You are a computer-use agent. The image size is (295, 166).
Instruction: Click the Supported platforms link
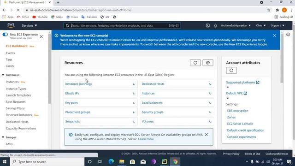243,83
